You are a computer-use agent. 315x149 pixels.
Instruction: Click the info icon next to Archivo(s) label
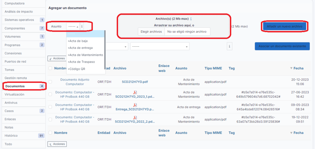(x=191, y=19)
